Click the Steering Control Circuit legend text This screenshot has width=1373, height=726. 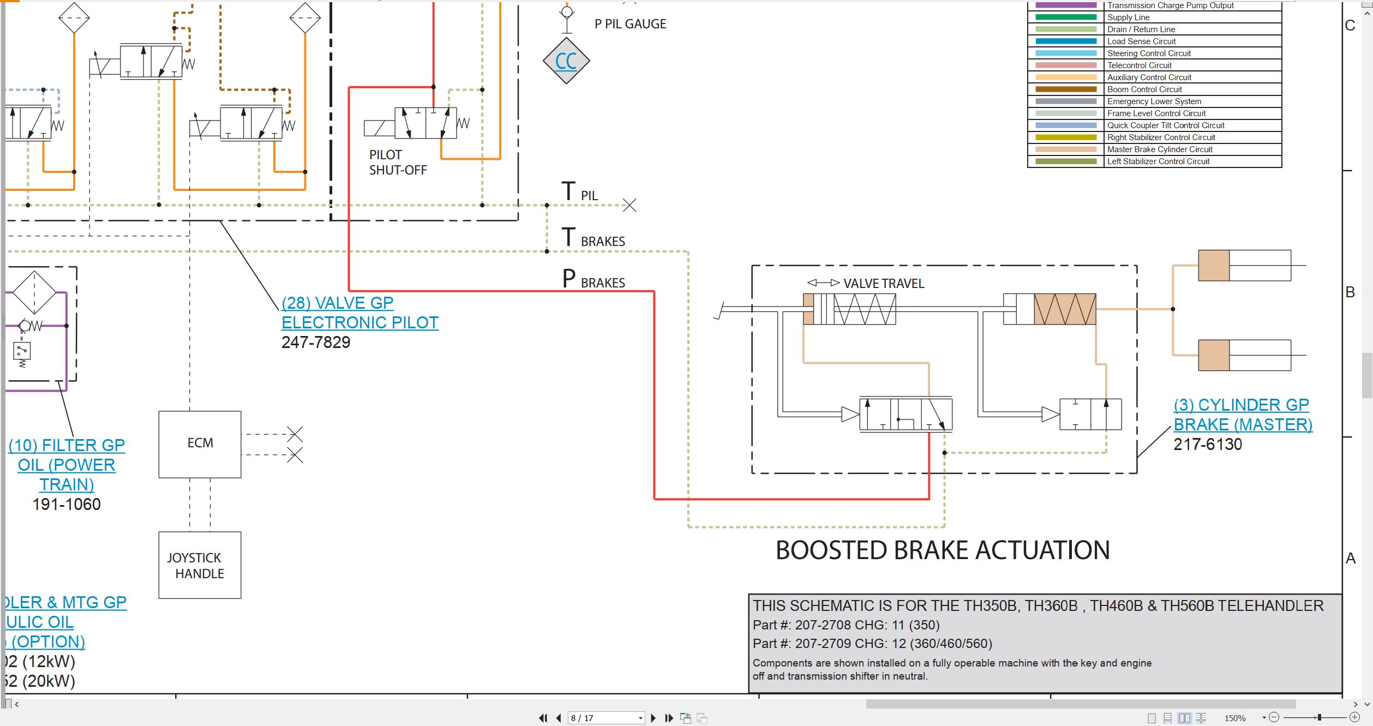(1149, 53)
